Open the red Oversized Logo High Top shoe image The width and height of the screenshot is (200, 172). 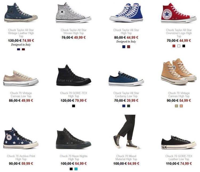179,13
